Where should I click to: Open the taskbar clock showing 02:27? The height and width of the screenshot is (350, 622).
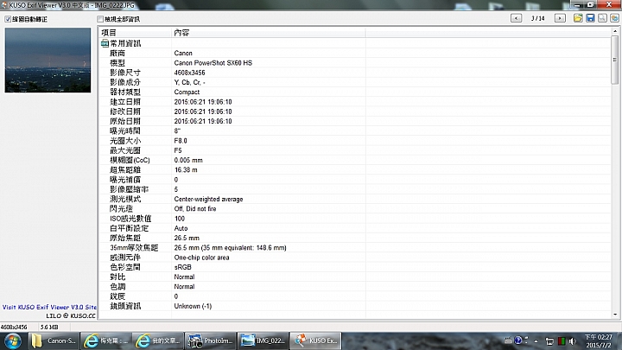click(x=598, y=340)
